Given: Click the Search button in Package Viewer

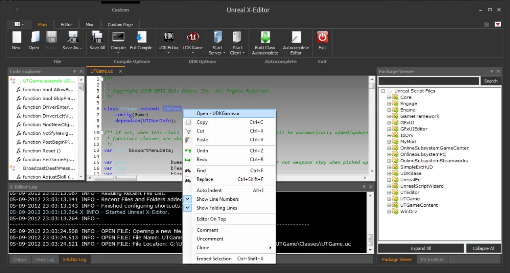Looking at the screenshot, I should click(x=491, y=81).
